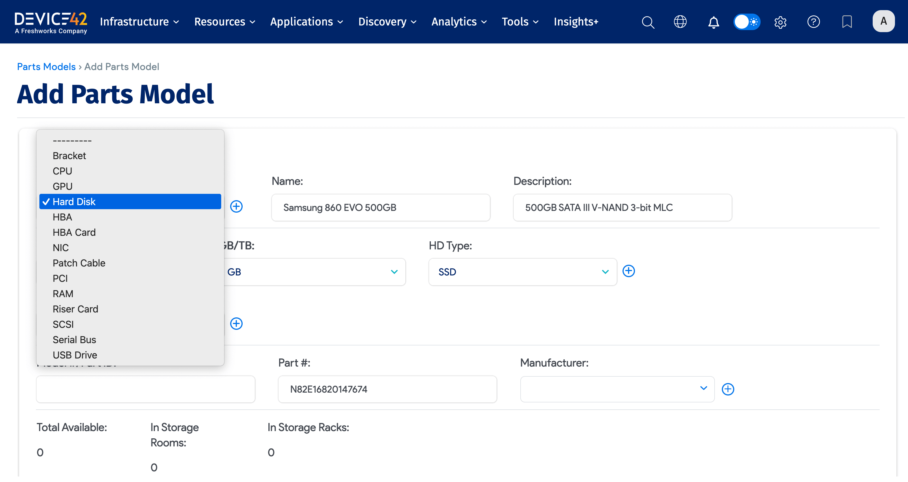Click the globe language icon

coord(680,22)
